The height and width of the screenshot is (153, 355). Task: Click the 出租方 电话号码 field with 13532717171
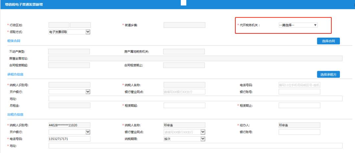[69, 139]
